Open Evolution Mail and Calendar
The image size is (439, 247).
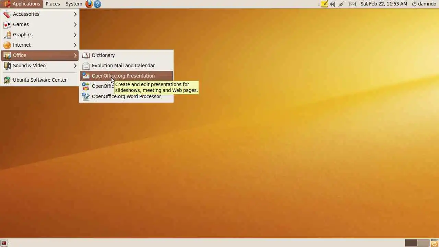click(x=126, y=66)
